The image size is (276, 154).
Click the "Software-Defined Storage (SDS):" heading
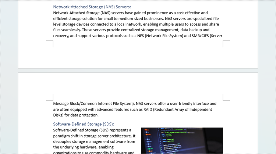(84, 124)
